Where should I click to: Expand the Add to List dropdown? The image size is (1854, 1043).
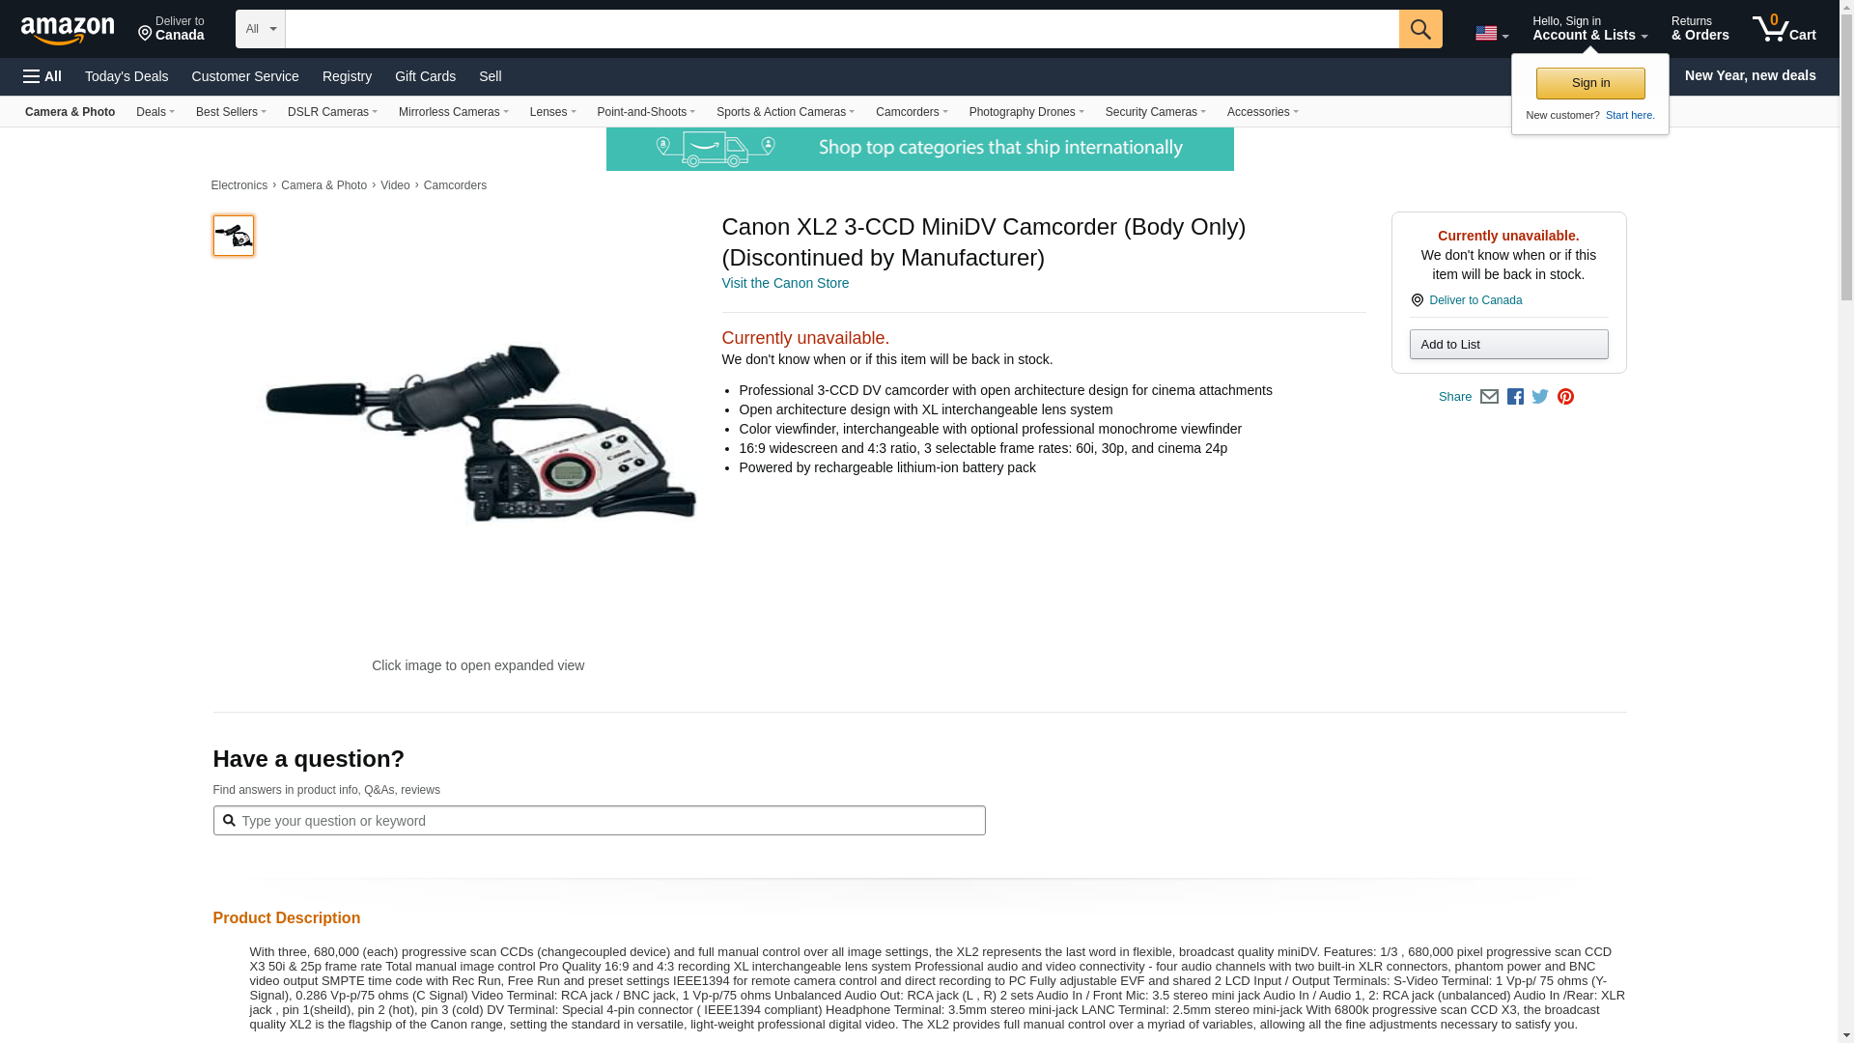pyautogui.click(x=1508, y=345)
